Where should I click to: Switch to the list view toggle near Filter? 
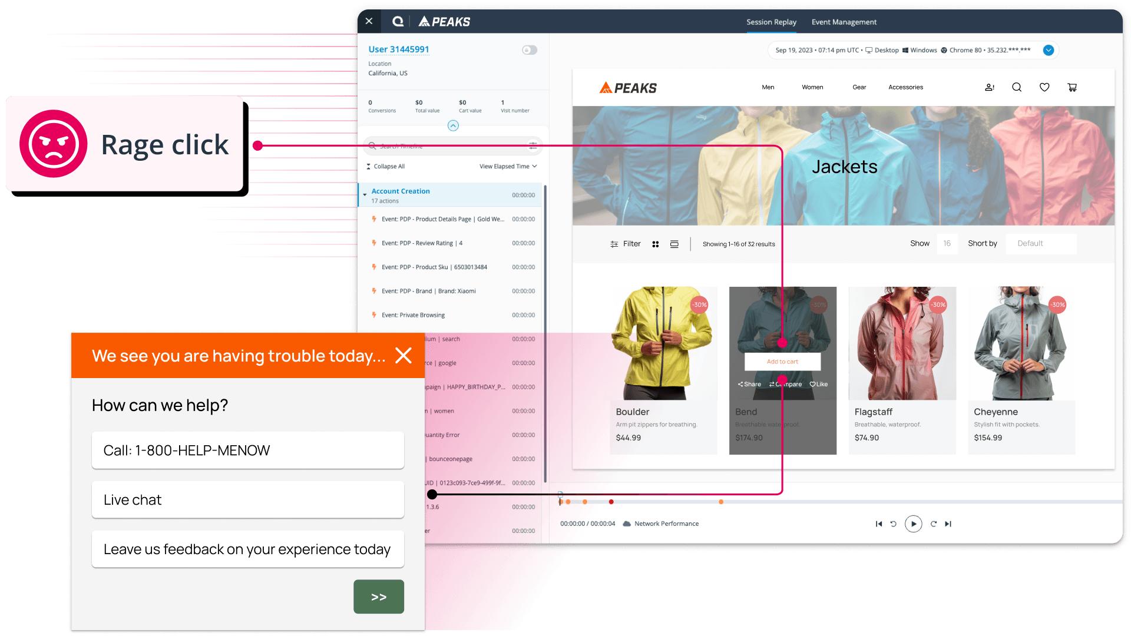tap(674, 244)
